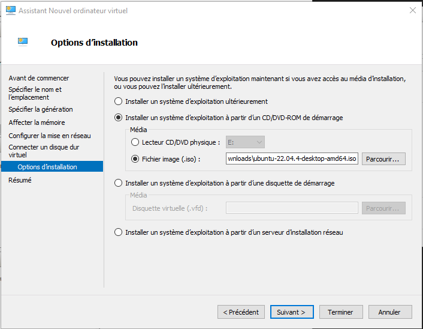Open 'Spécifier le nom et l'emplacement' step
Image resolution: width=423 pixels, height=329 pixels.
click(35, 93)
